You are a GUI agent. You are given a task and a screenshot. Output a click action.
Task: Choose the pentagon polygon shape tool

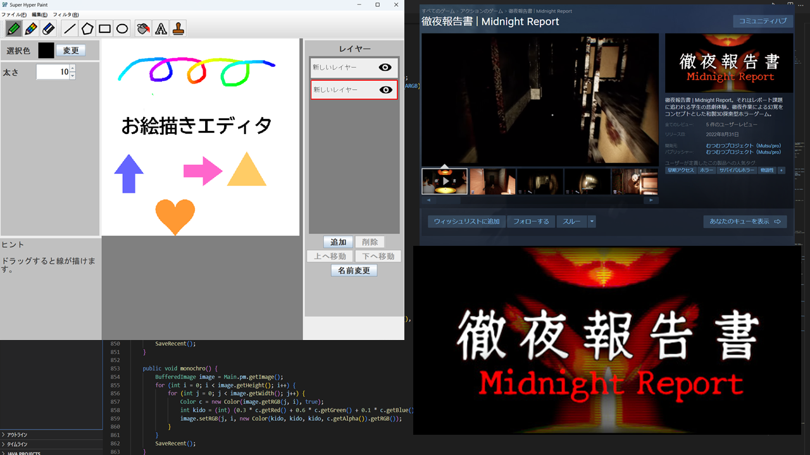pyautogui.click(x=87, y=28)
